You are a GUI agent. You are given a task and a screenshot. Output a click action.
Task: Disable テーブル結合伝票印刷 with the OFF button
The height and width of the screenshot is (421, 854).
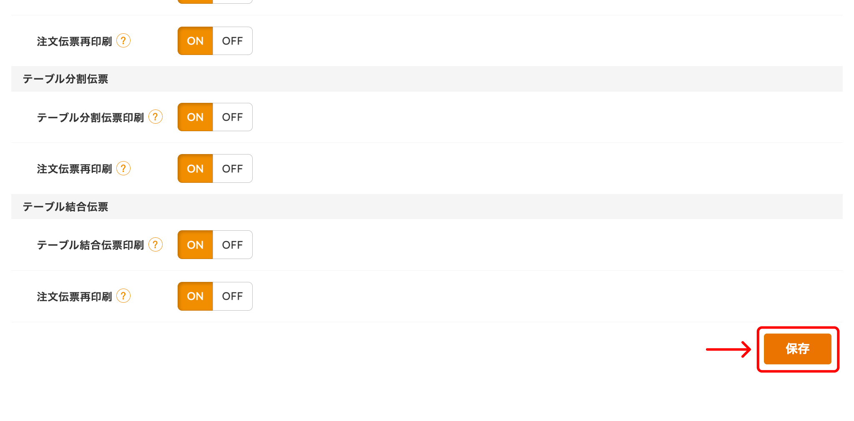coord(232,245)
